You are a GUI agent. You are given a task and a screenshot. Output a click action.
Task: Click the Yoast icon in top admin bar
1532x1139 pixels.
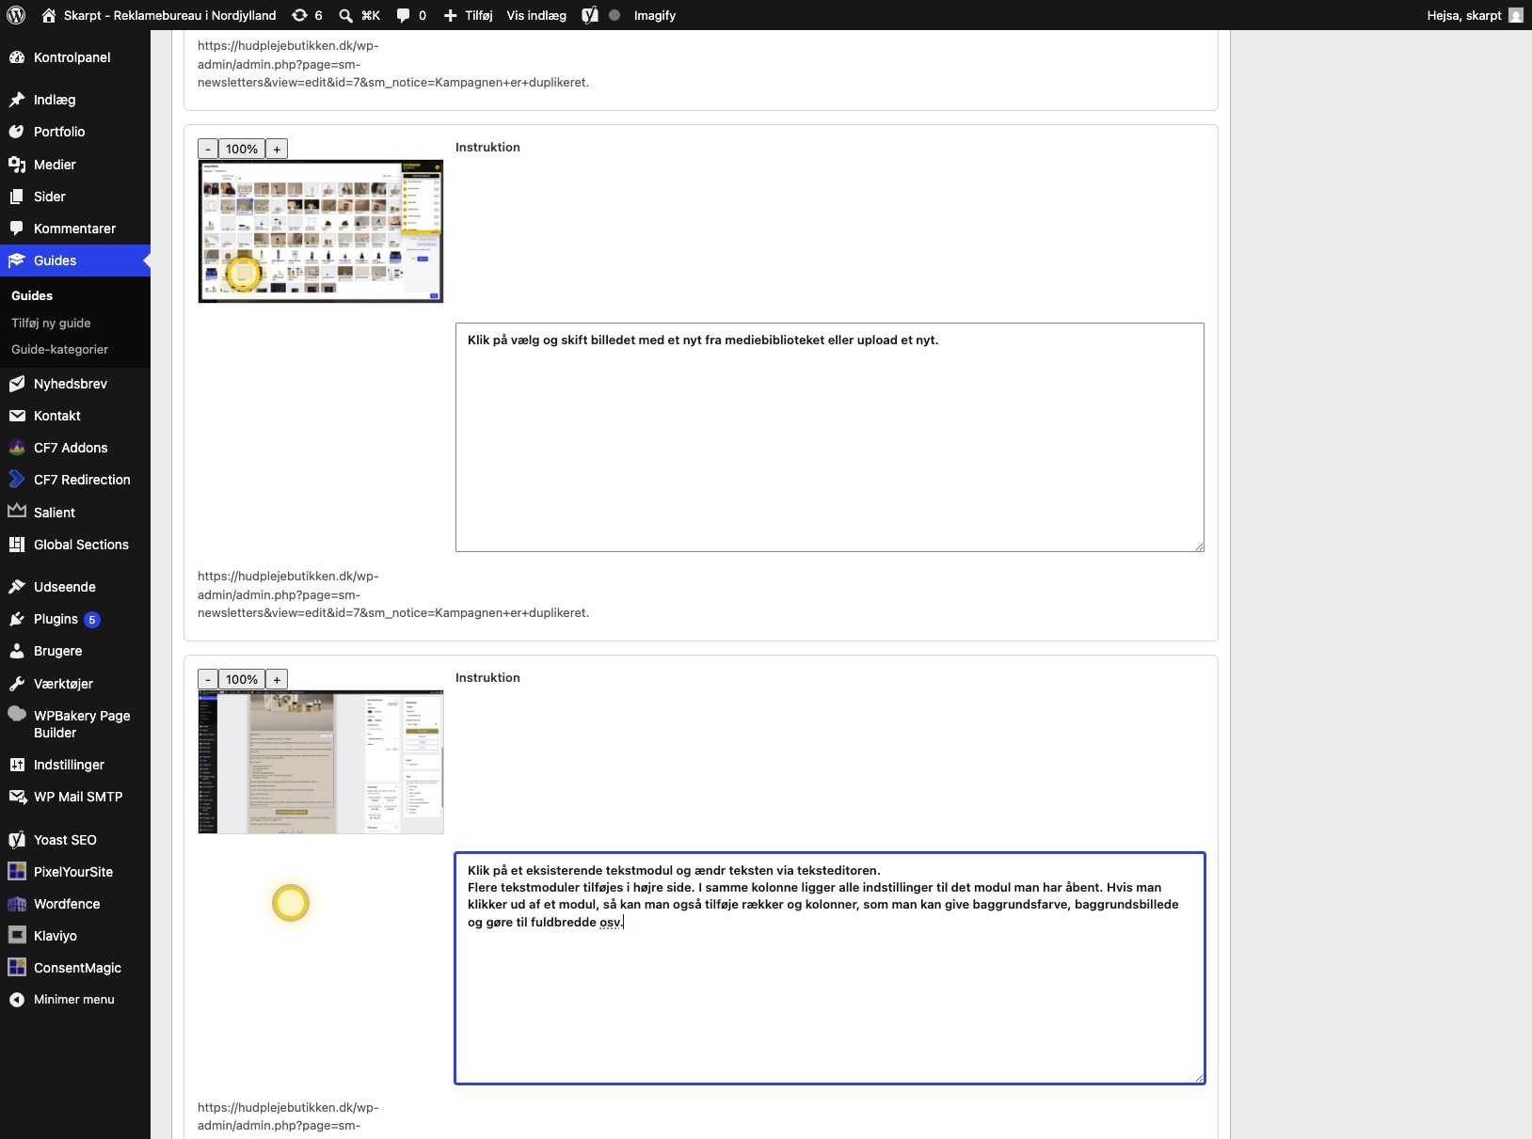pyautogui.click(x=590, y=15)
